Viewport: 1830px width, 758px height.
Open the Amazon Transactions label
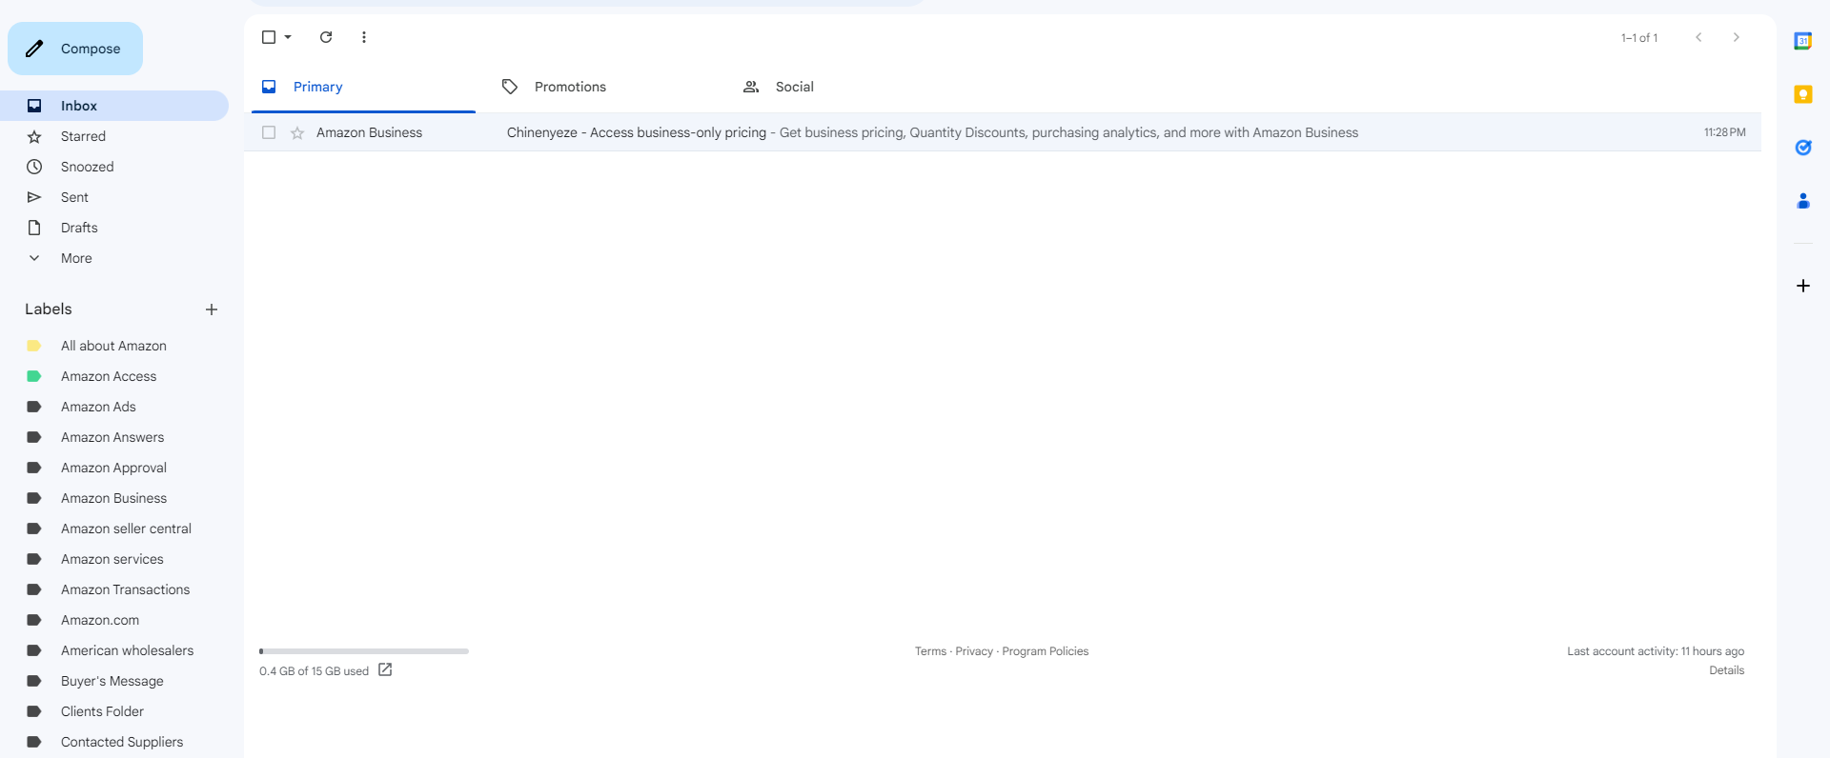[x=114, y=589]
